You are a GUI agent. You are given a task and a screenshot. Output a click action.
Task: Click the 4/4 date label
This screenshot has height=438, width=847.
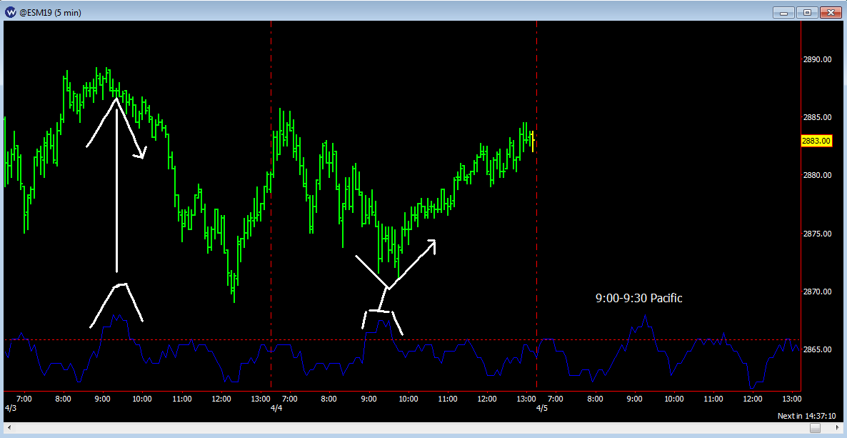pos(276,407)
